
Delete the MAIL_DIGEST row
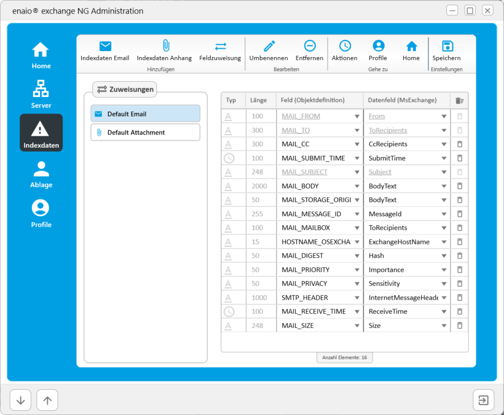[x=460, y=256]
